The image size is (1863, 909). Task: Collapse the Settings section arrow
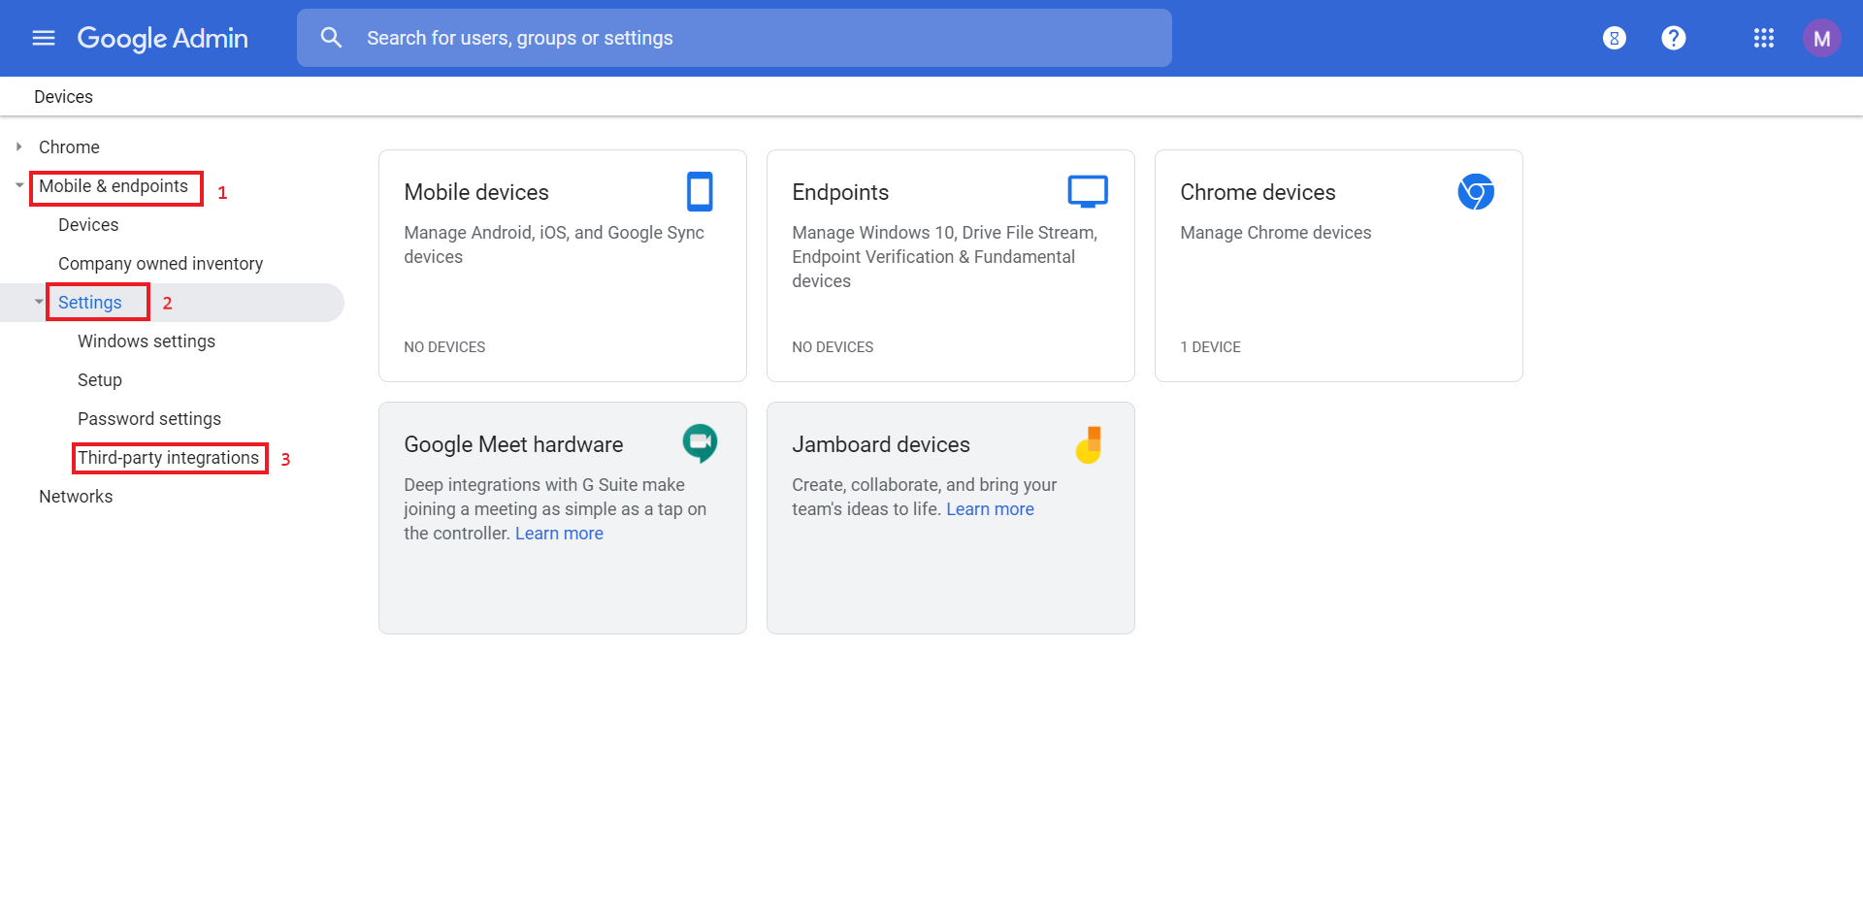pos(39,302)
